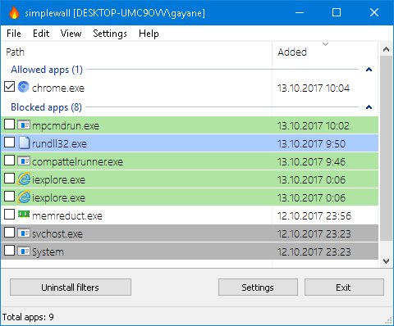
Task: Minimize the simplewall window
Action: [300, 12]
